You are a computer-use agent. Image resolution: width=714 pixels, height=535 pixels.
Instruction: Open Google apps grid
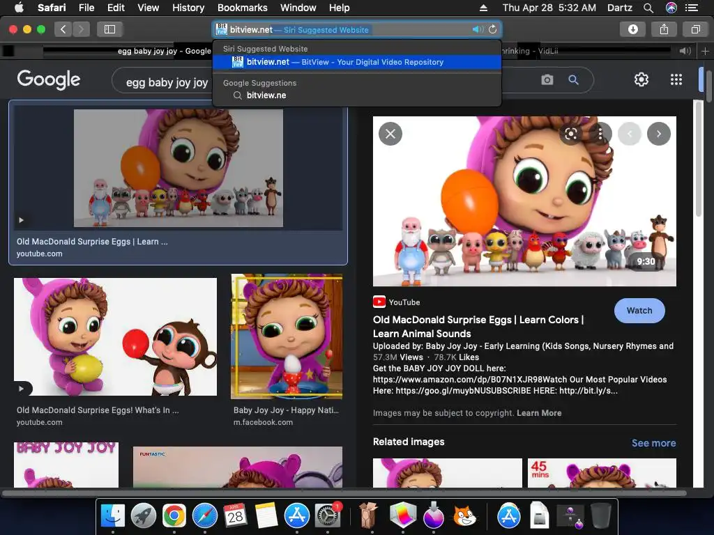click(676, 79)
